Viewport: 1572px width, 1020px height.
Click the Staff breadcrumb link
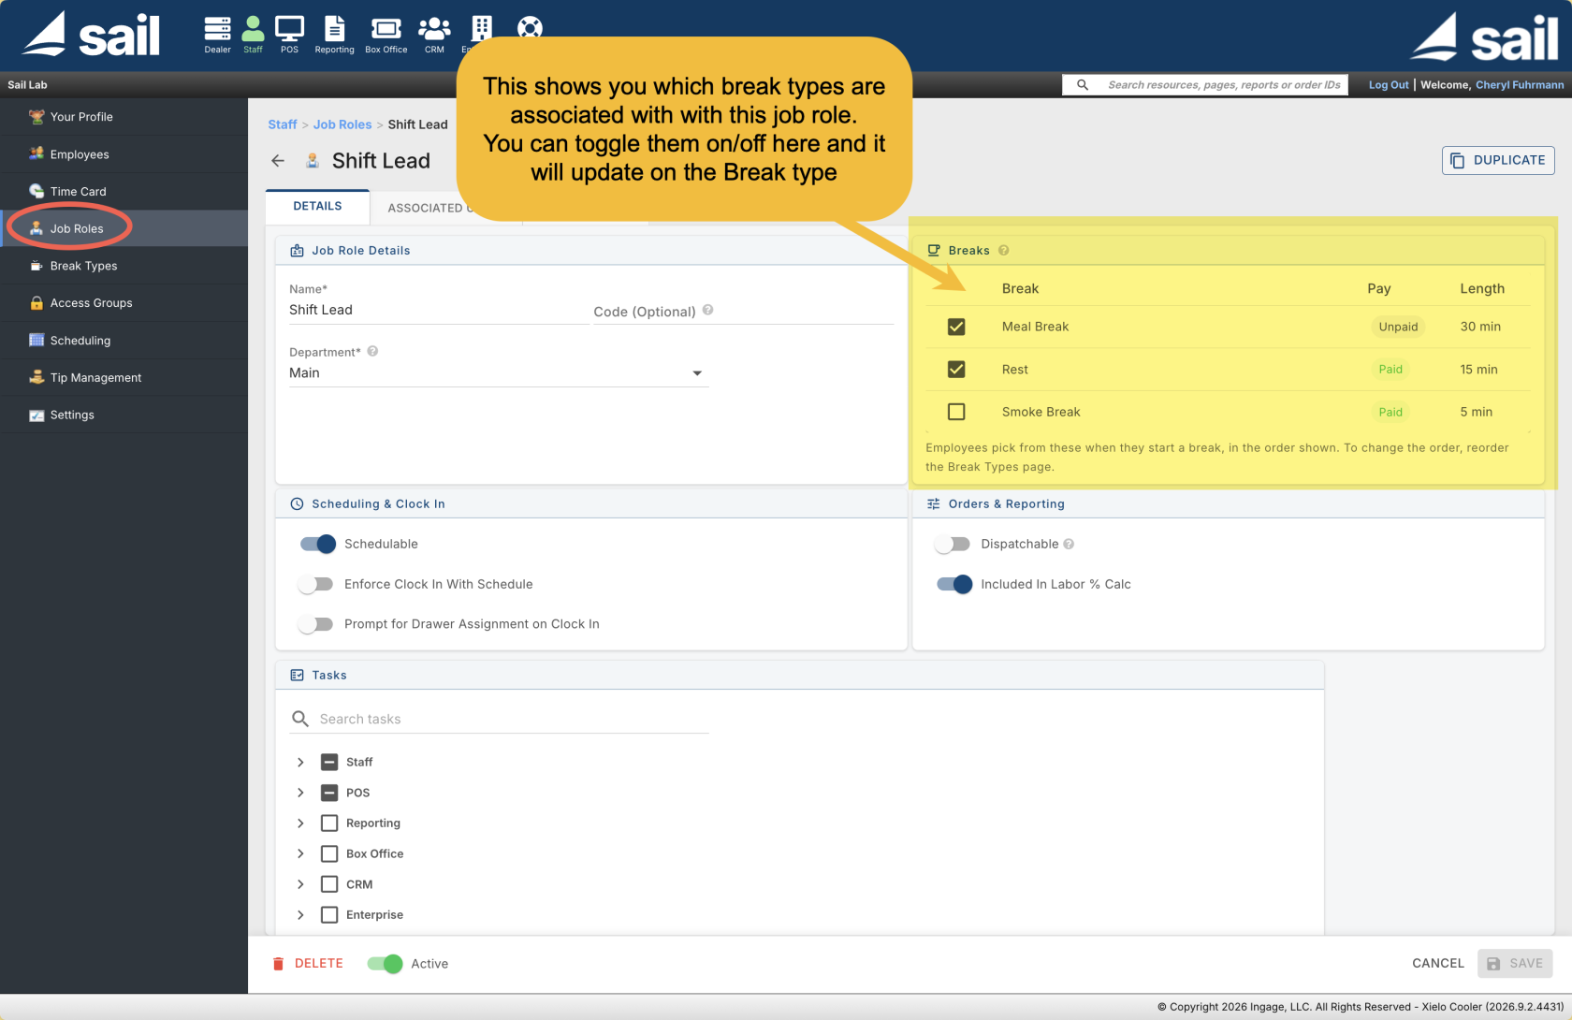tap(282, 124)
